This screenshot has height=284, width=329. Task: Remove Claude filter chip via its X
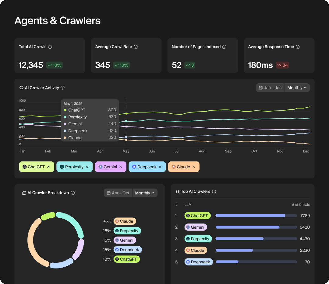point(194,167)
